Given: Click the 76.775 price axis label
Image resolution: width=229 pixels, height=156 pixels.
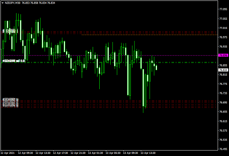Looking at the screenshot, I should [x=223, y=84].
